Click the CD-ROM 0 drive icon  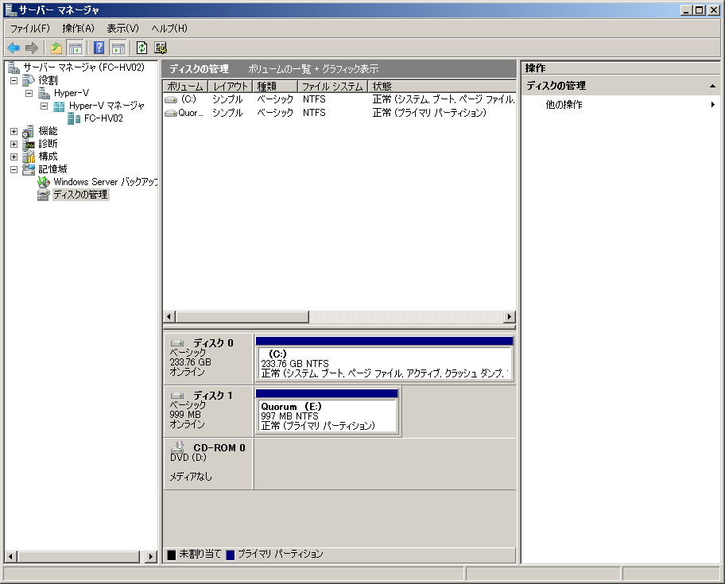point(178,447)
